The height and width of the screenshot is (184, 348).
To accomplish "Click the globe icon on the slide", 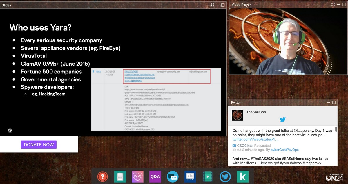I will click(10, 131).
